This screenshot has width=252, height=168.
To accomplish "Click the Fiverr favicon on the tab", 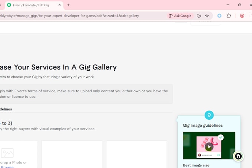I will click(x=9, y=5).
